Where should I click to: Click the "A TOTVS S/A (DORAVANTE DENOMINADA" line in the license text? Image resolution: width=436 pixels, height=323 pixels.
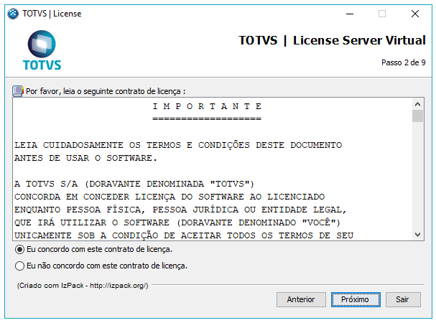point(134,183)
